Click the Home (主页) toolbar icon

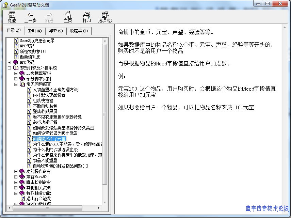[68, 15]
